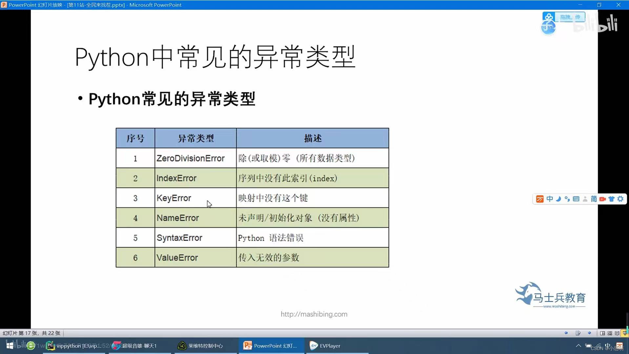629x354 pixels.
Task: Click the Wi-Fi network tray icon
Action: pos(599,346)
